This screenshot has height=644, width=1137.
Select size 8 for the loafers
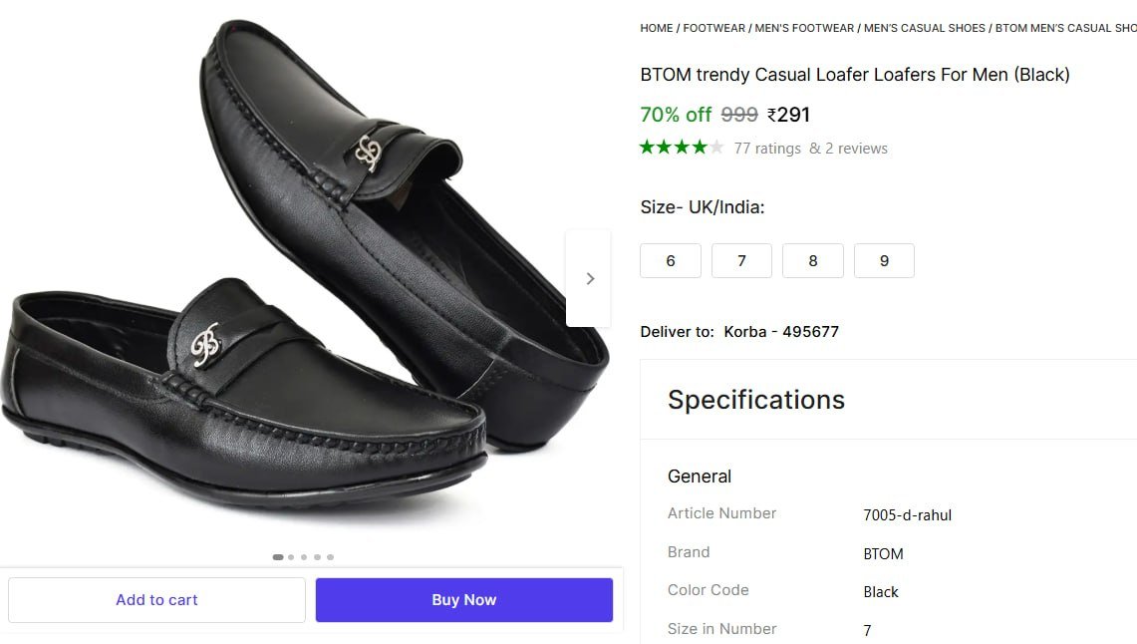pyautogui.click(x=812, y=260)
